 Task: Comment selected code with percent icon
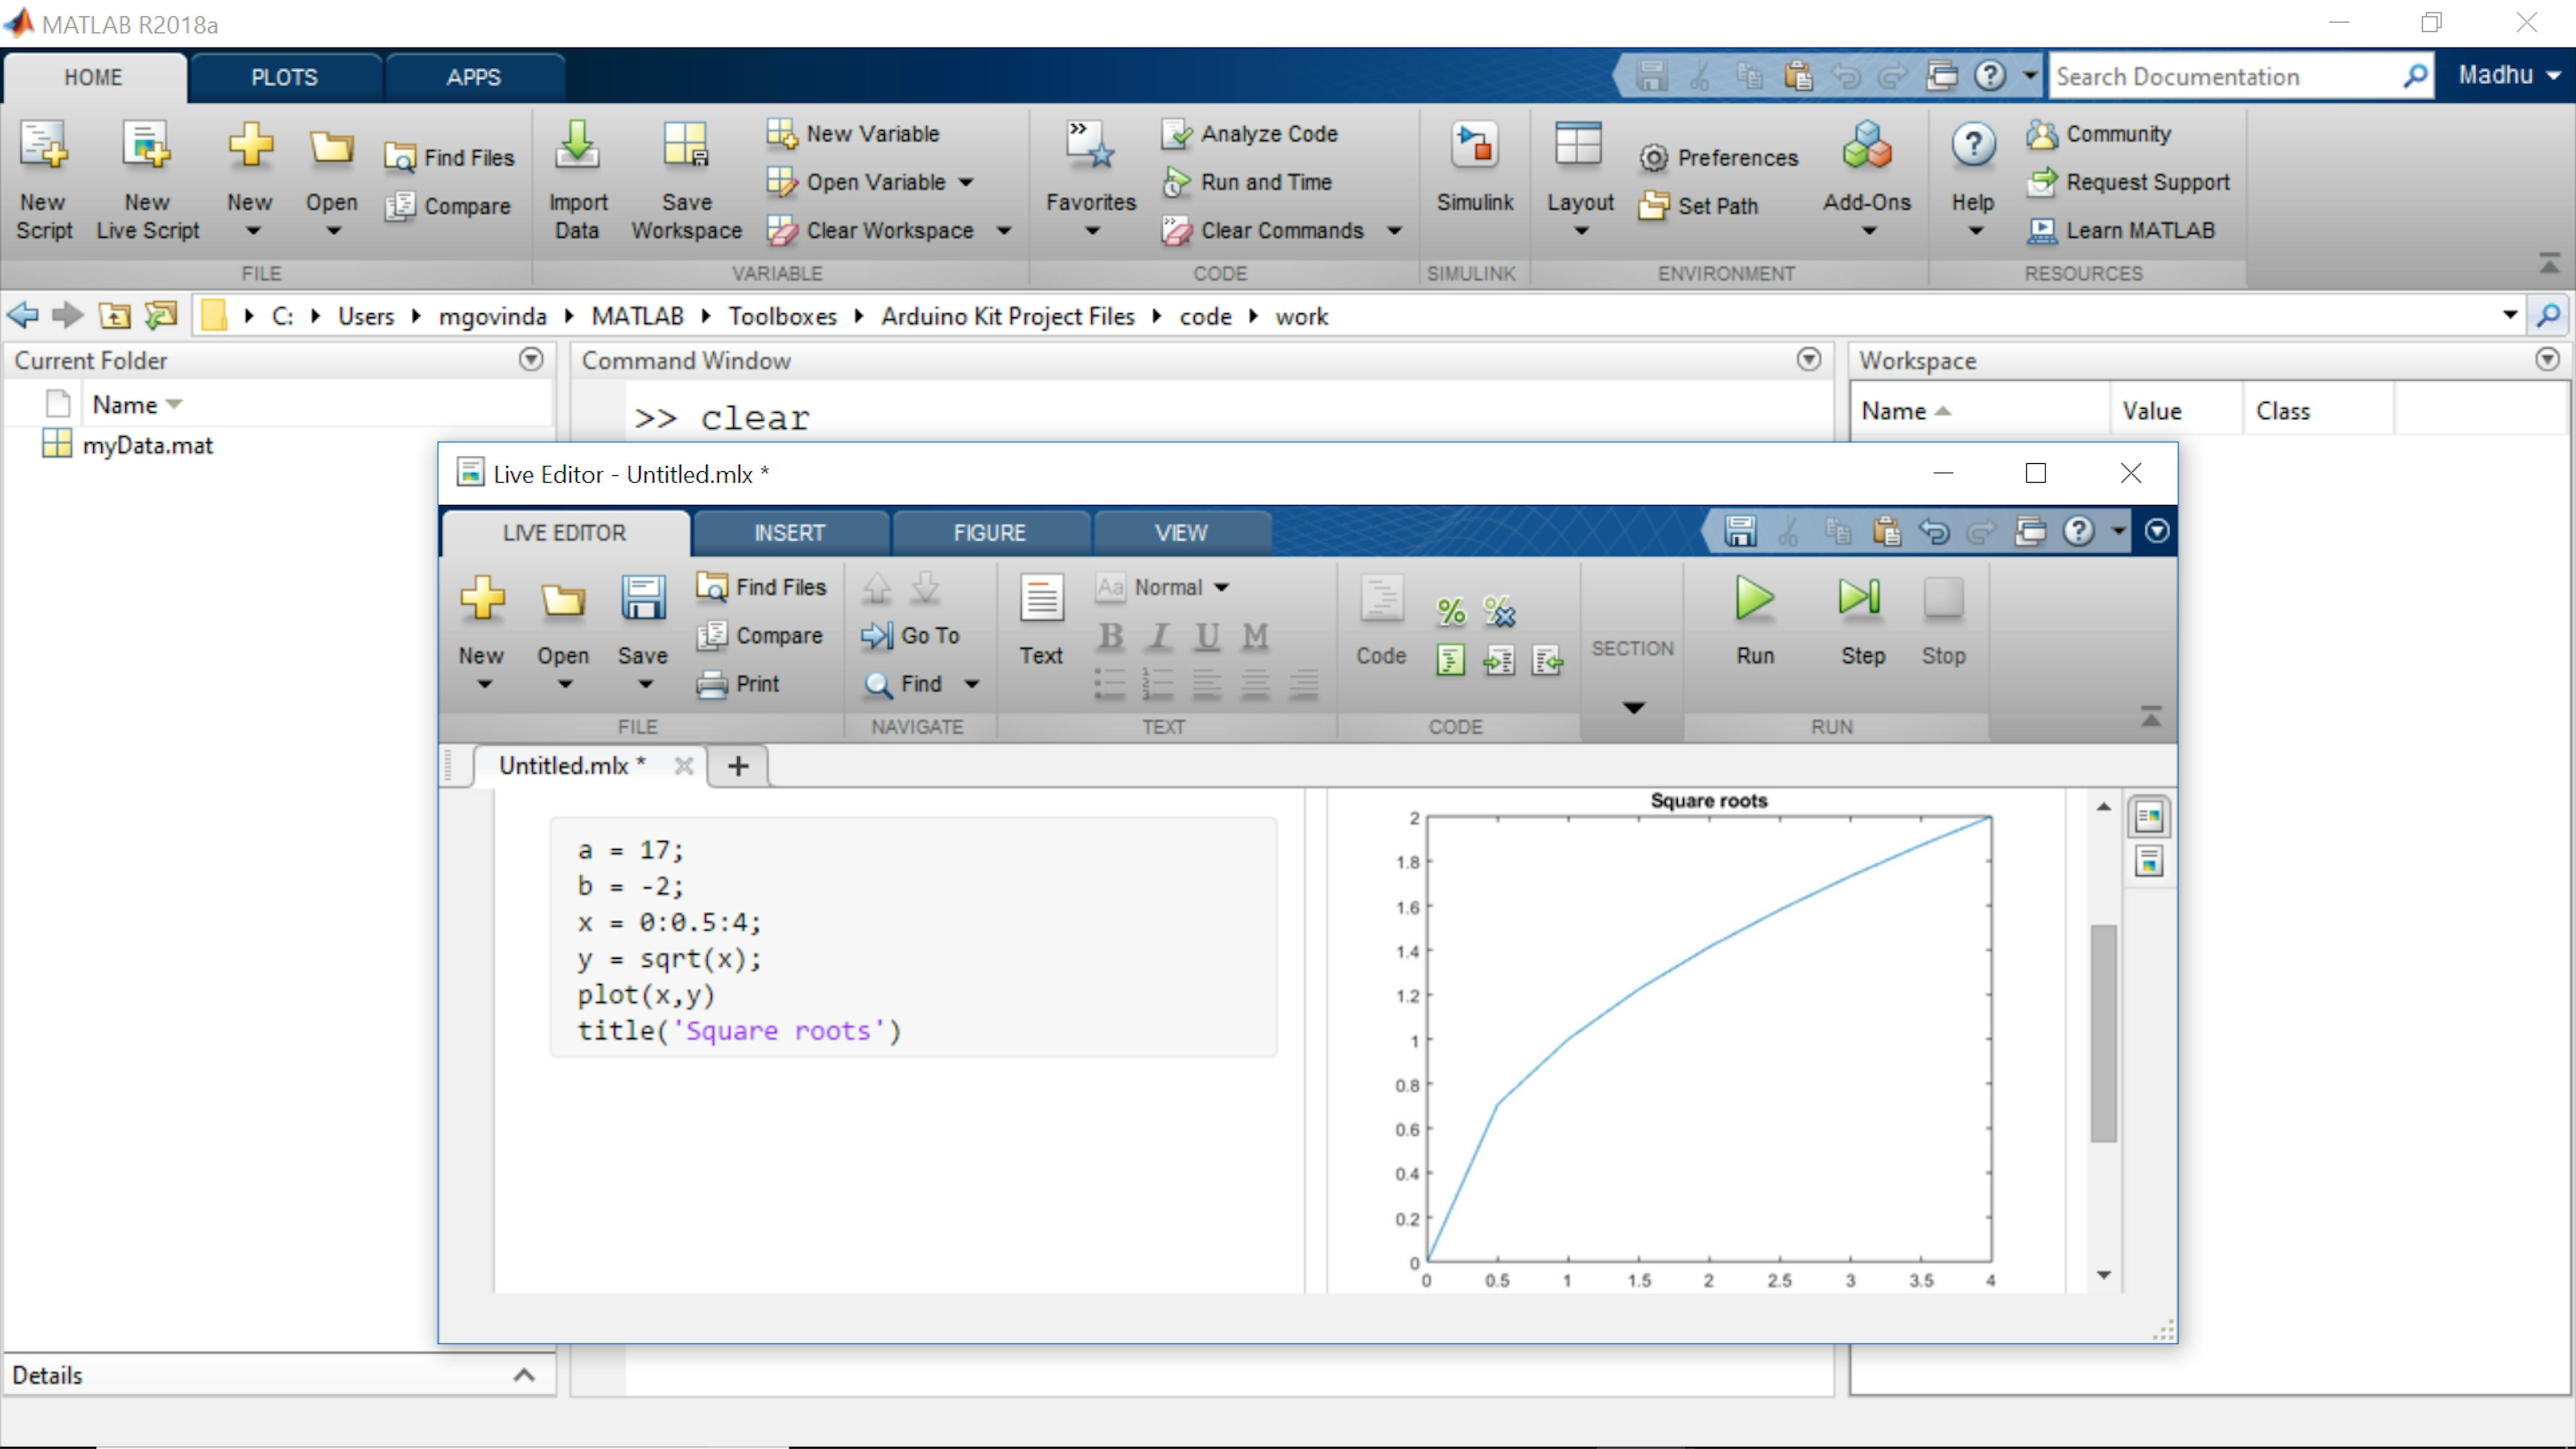coord(1451,611)
